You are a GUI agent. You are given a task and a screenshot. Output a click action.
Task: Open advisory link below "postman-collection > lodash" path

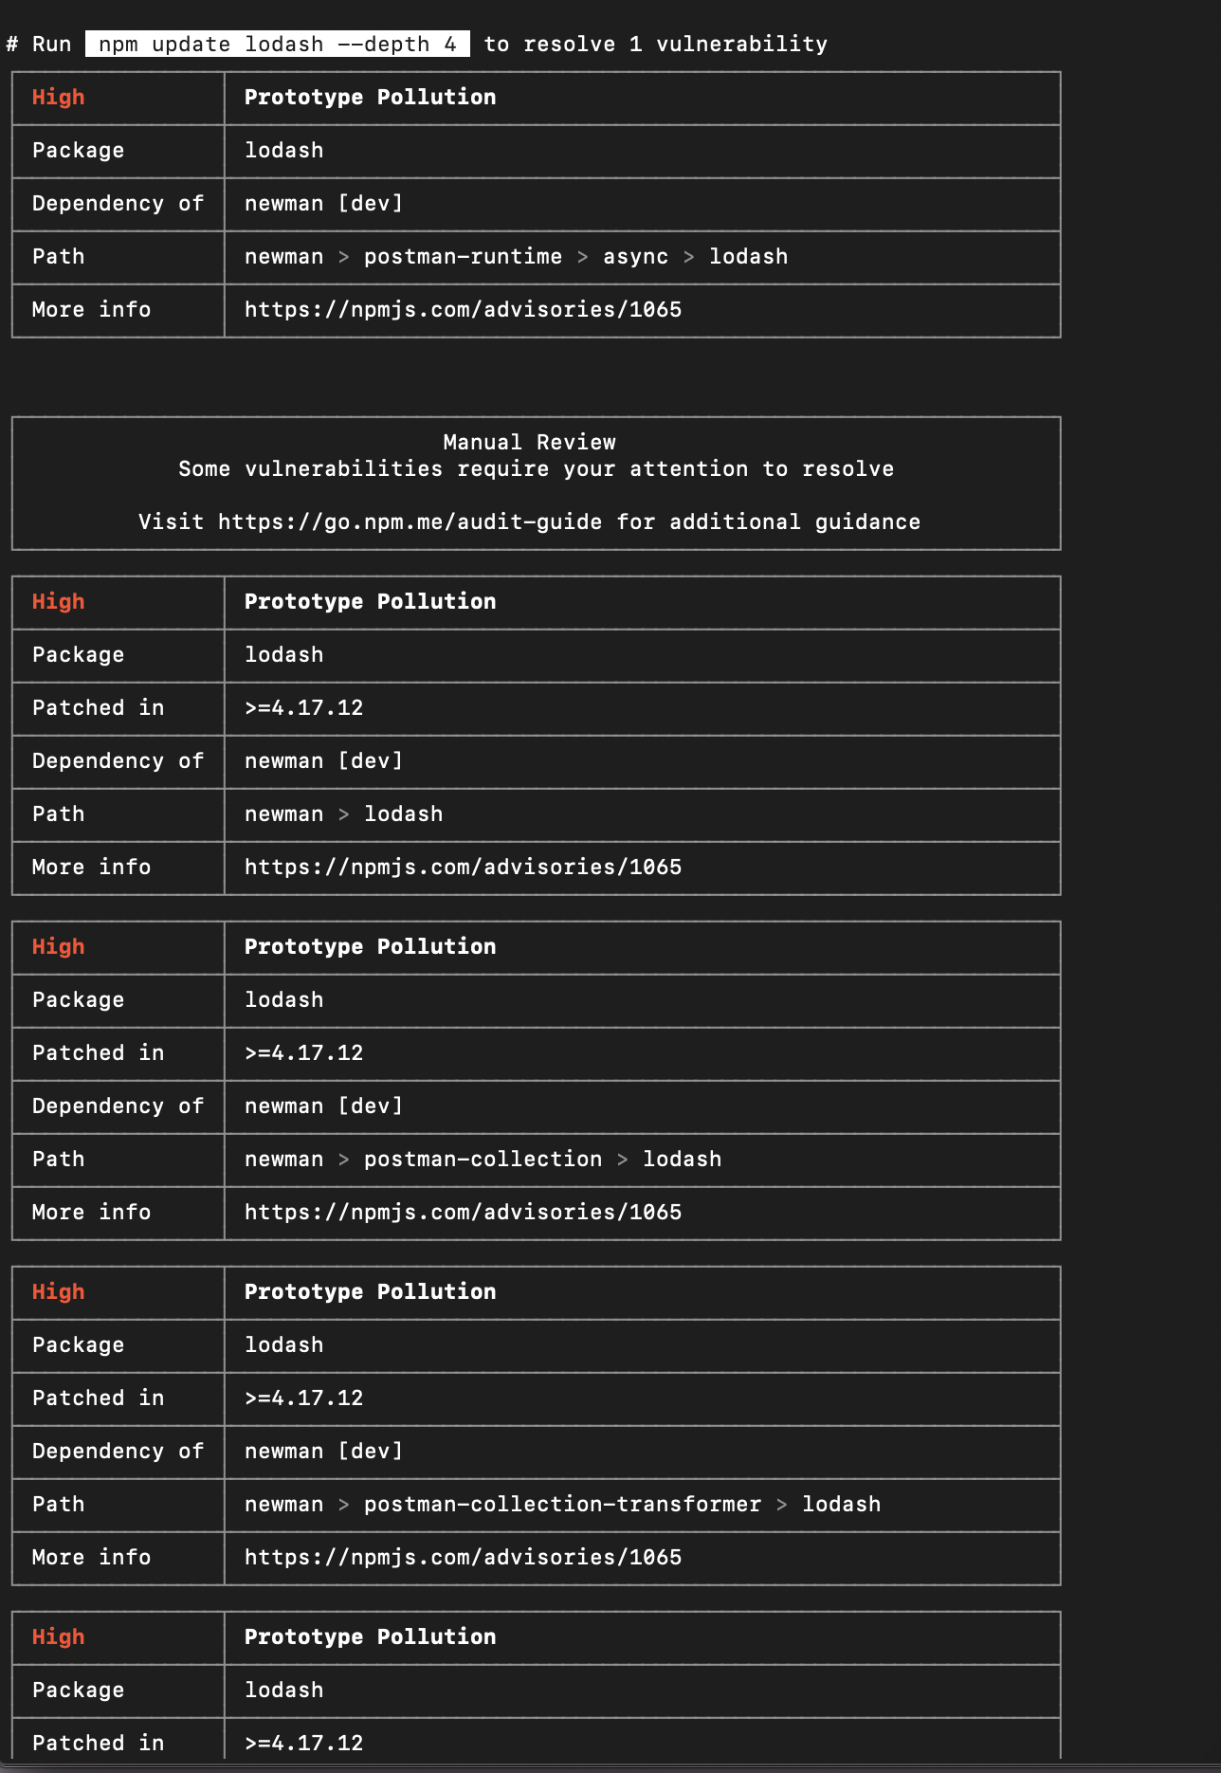click(463, 1213)
